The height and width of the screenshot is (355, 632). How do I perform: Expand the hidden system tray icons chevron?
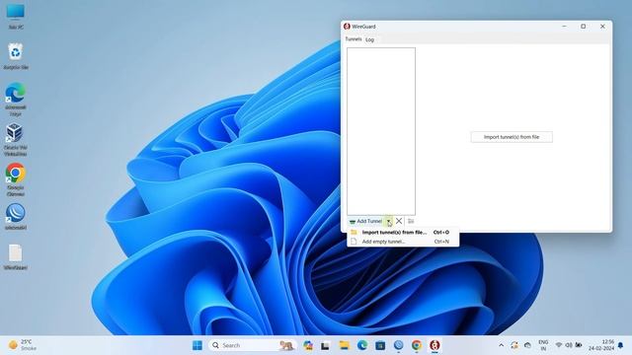(501, 345)
